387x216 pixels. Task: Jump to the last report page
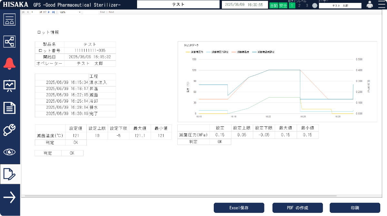[x=53, y=12]
